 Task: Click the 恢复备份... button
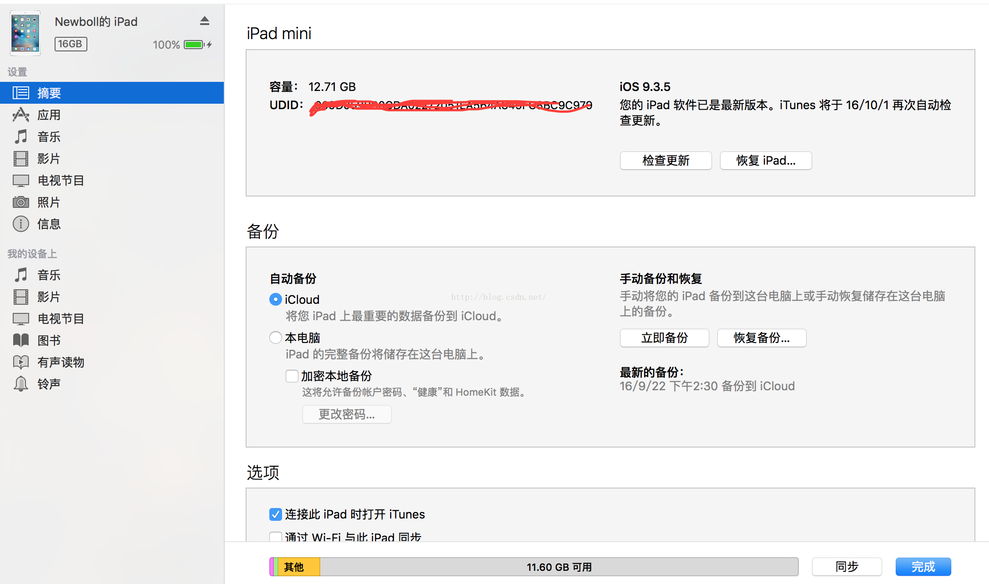tap(762, 338)
